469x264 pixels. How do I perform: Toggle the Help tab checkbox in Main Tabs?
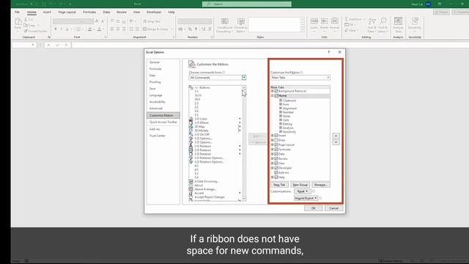pyautogui.click(x=276, y=177)
